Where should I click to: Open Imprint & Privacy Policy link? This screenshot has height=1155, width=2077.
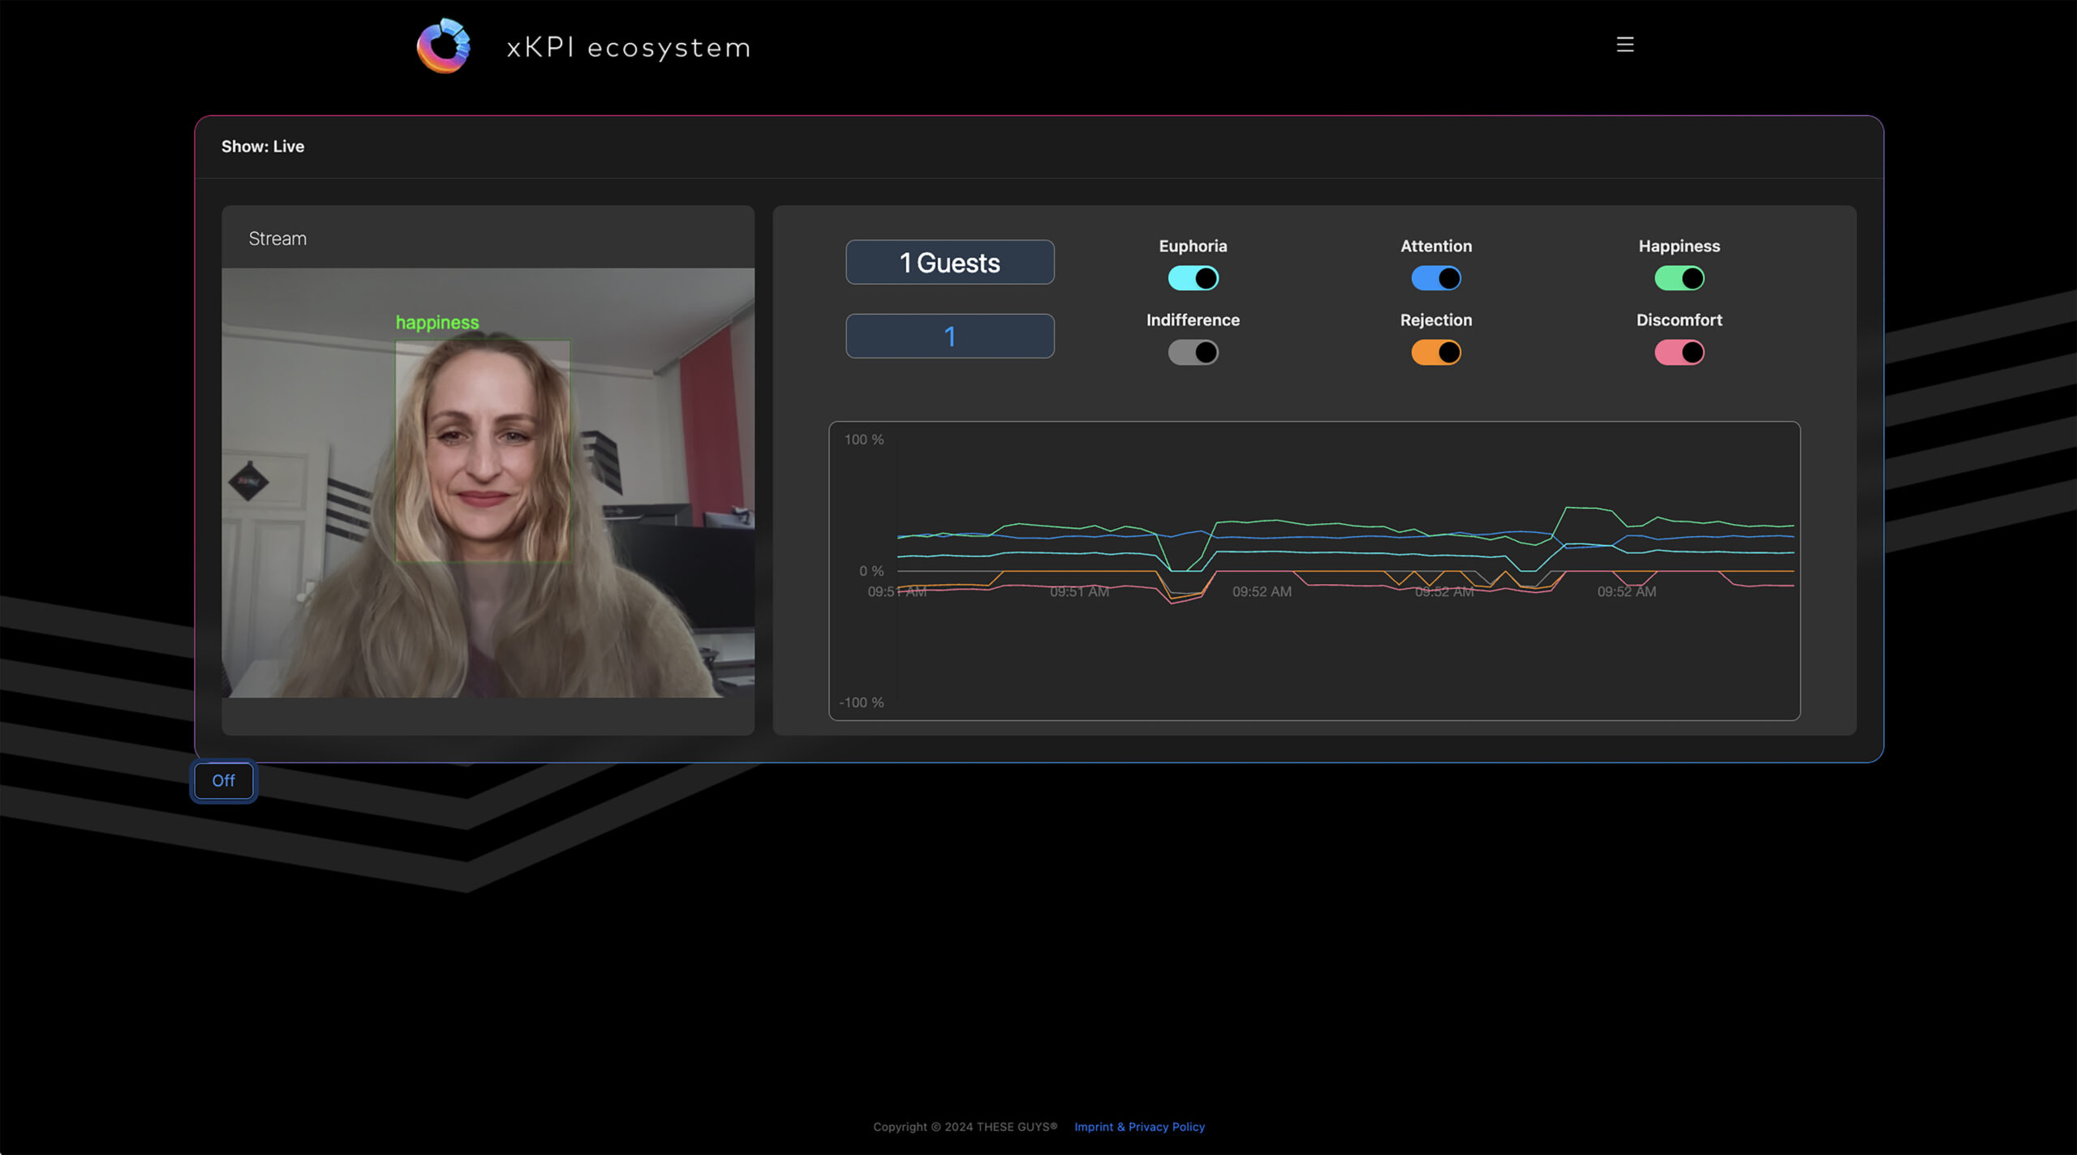click(x=1139, y=1127)
